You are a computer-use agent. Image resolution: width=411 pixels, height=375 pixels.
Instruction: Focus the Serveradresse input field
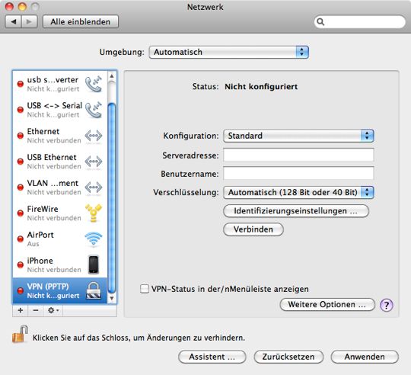(x=298, y=155)
